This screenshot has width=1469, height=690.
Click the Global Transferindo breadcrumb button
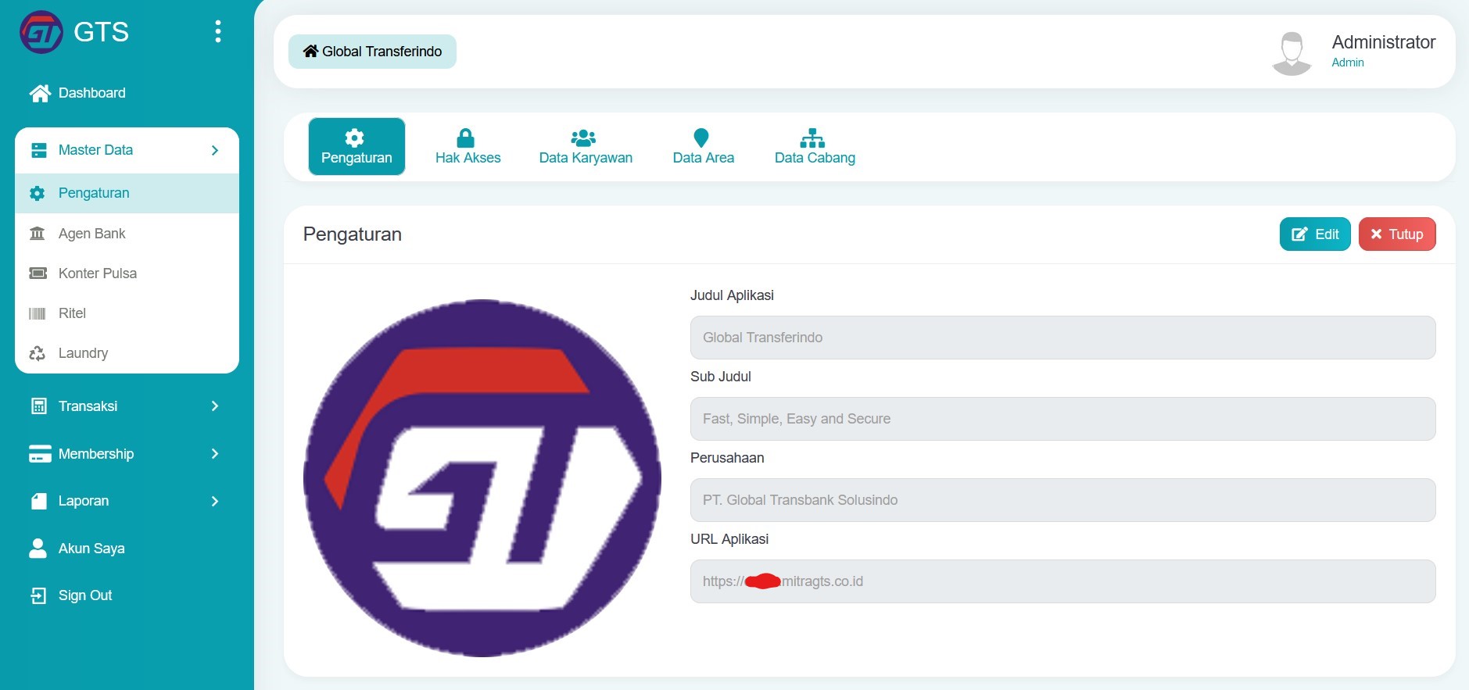(372, 52)
